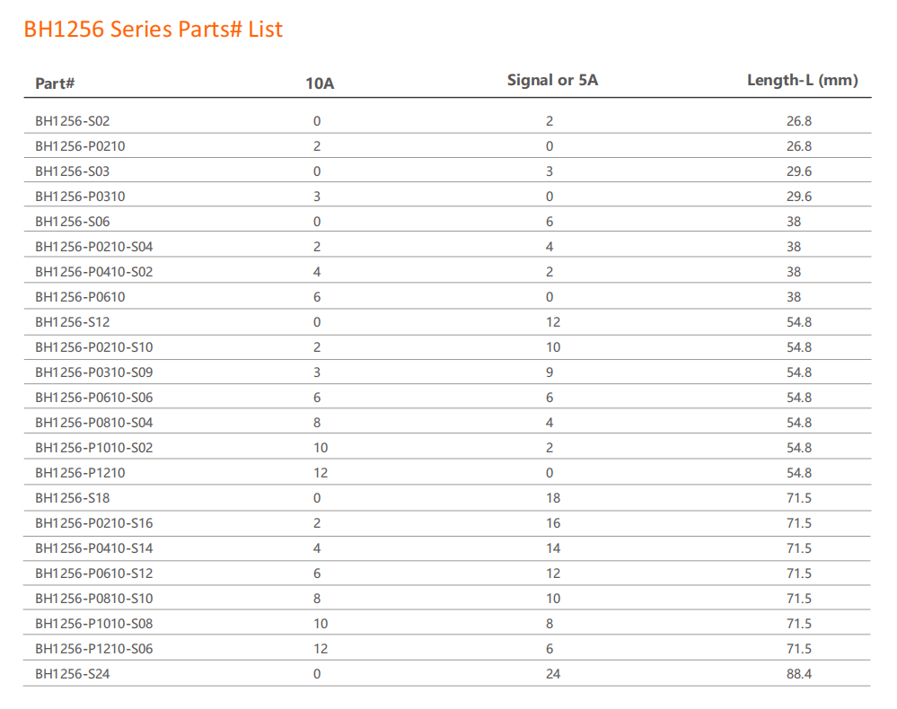Image resolution: width=897 pixels, height=709 pixels.
Task: Click signal count 18 for BH1256-S18
Action: 553,499
